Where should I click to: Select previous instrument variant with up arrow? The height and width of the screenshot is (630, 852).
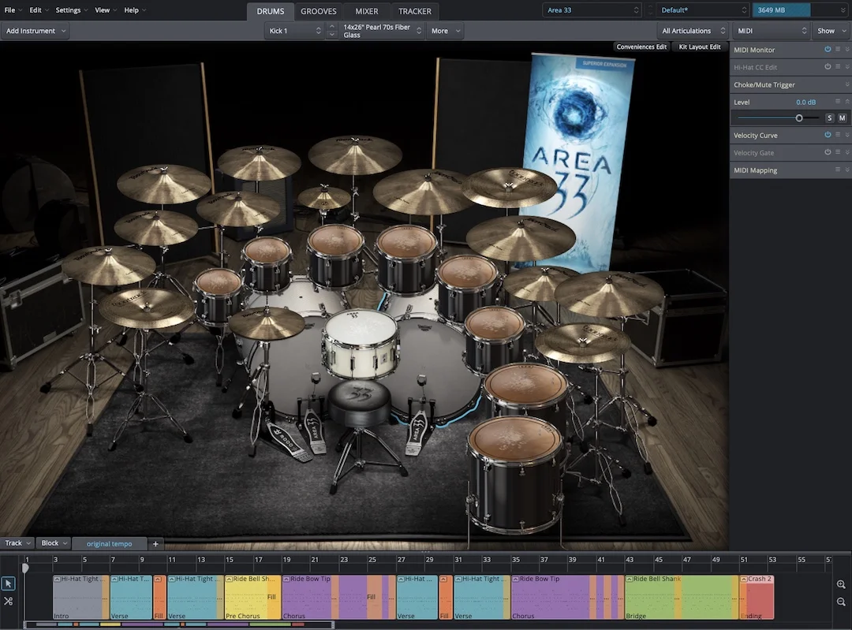[x=332, y=26]
